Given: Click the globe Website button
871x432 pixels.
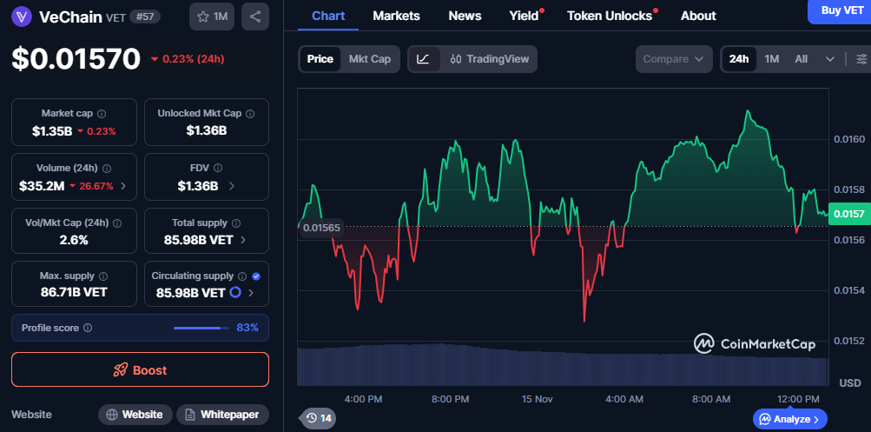Looking at the screenshot, I should (x=135, y=415).
